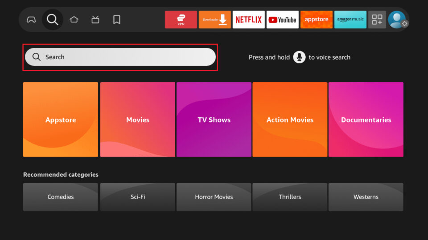Screen dimensions: 428x240
Task: Open the Netflix app tile
Action: [249, 20]
